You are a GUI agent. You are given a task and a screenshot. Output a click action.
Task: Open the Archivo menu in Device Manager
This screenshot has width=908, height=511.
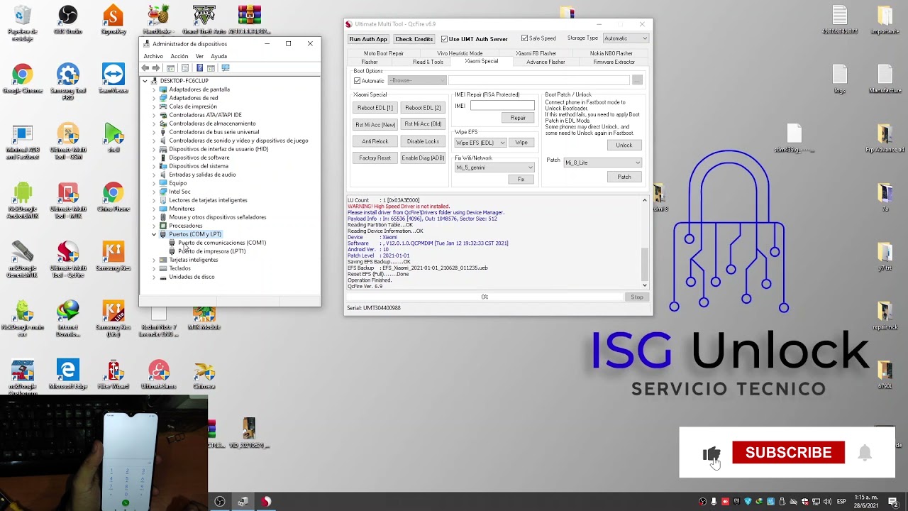153,57
